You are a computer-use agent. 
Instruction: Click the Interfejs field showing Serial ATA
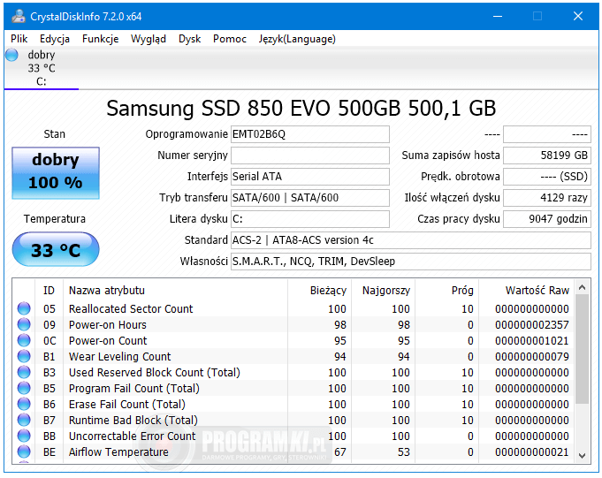click(309, 177)
